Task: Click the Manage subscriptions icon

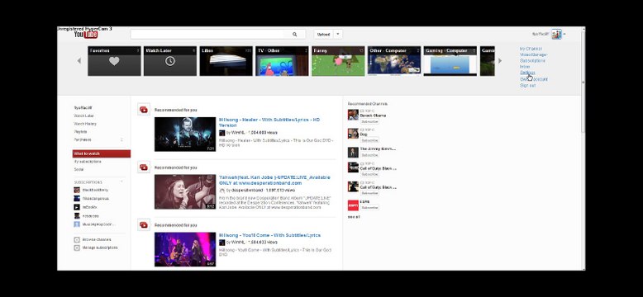Action: pos(77,247)
